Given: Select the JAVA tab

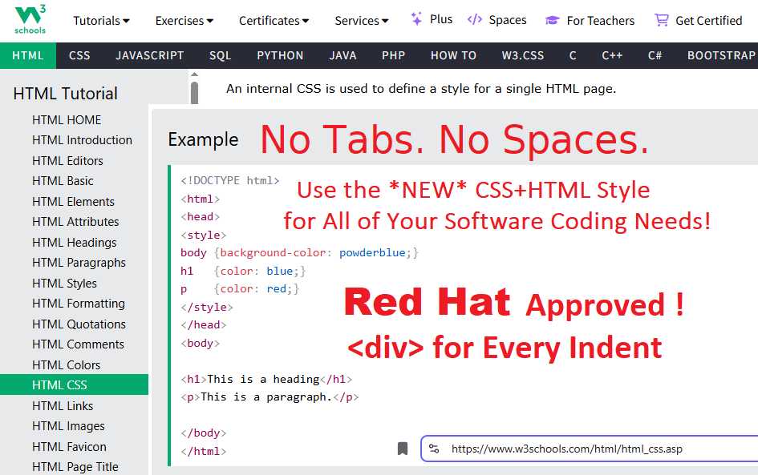Looking at the screenshot, I should tap(343, 55).
